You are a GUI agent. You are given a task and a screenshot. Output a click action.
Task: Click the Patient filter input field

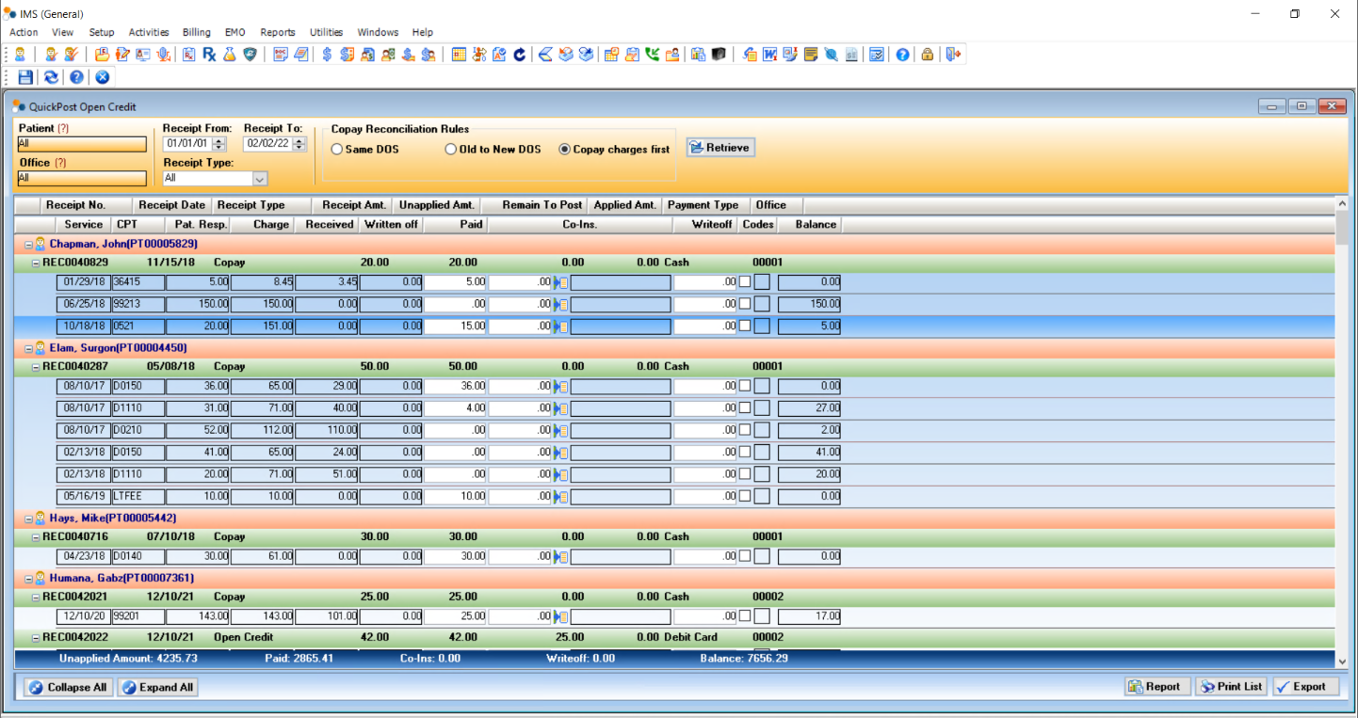pyautogui.click(x=82, y=144)
